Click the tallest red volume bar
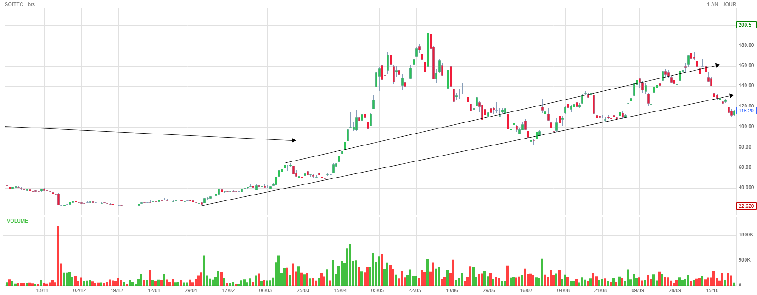Image resolution: width=757 pixels, height=295 pixels. (58, 256)
